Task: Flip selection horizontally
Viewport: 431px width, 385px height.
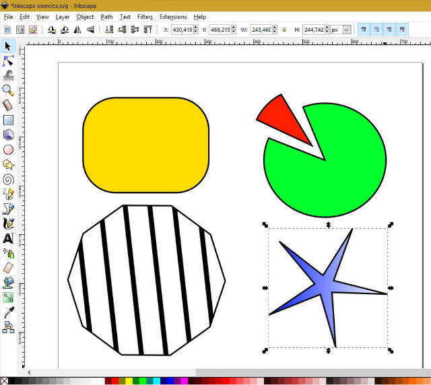Action: point(77,30)
